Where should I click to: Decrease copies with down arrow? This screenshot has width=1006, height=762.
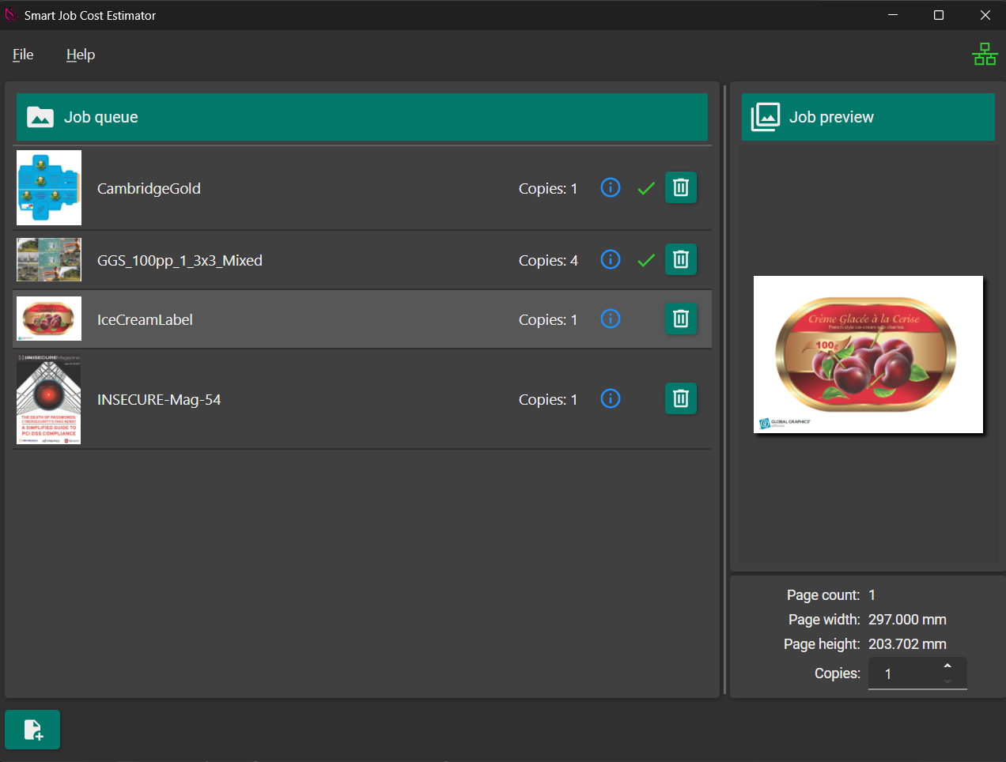coord(947,681)
